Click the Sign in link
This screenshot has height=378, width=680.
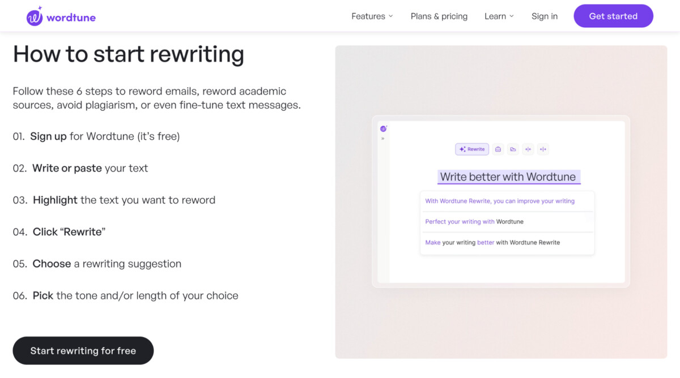(545, 16)
